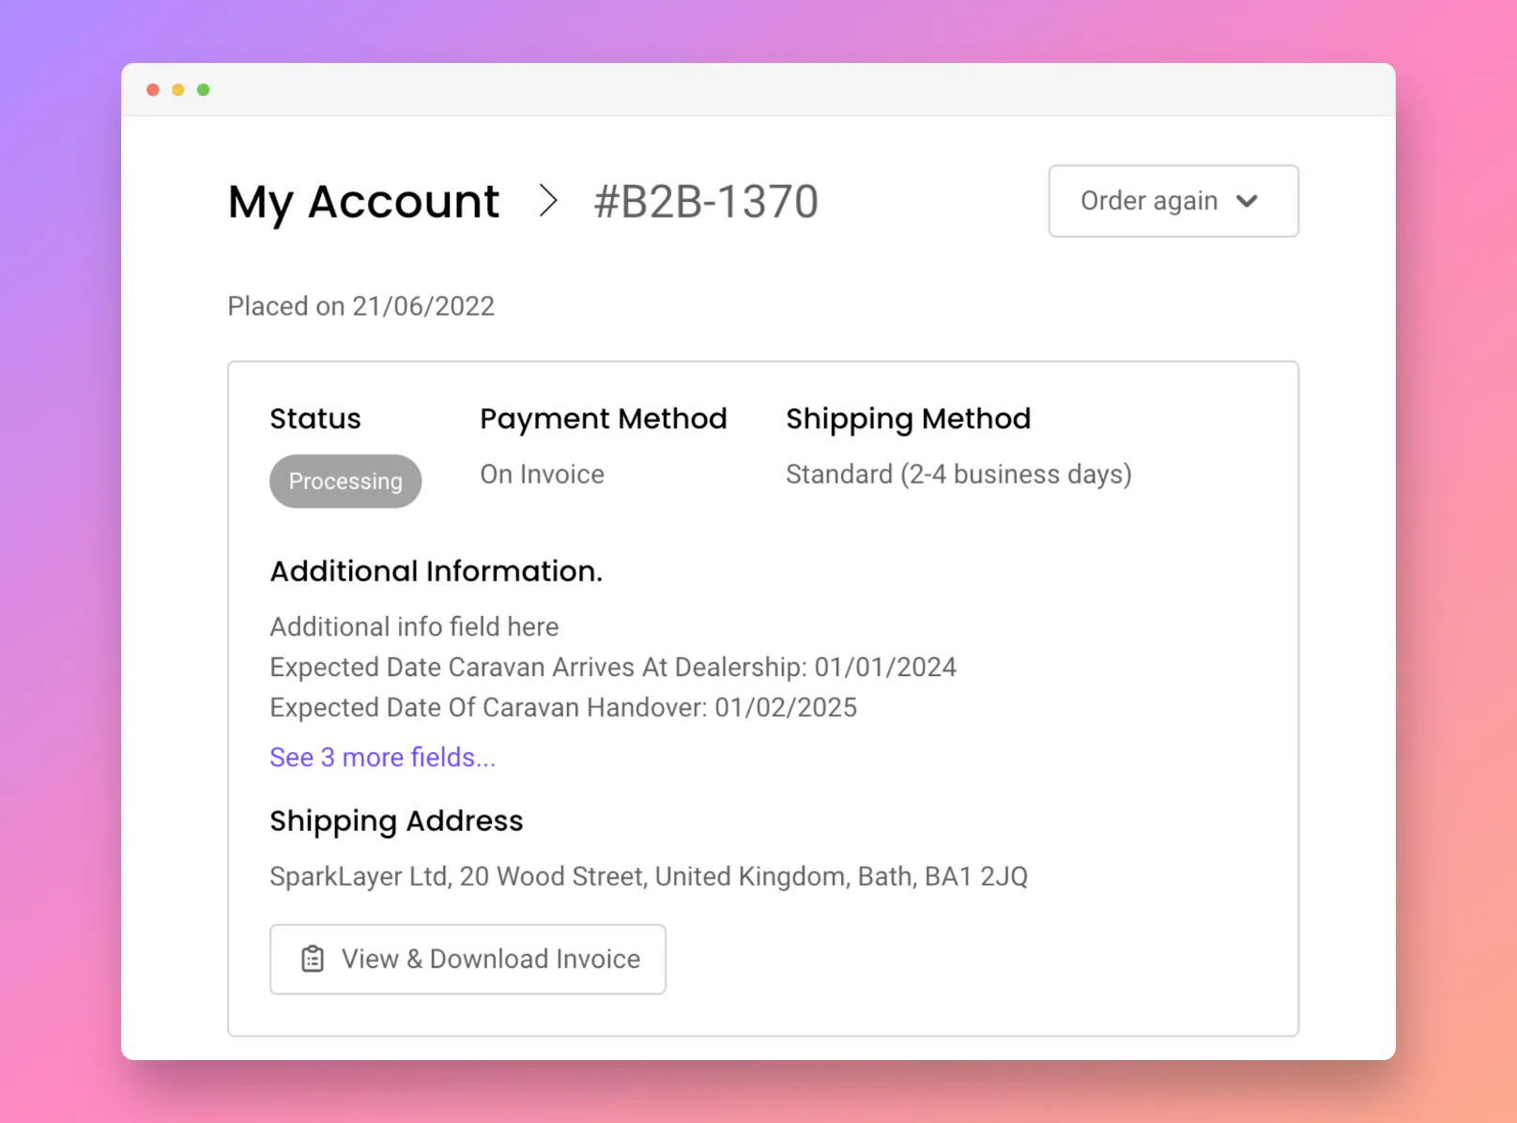Select order number #B2B-1370

706,201
